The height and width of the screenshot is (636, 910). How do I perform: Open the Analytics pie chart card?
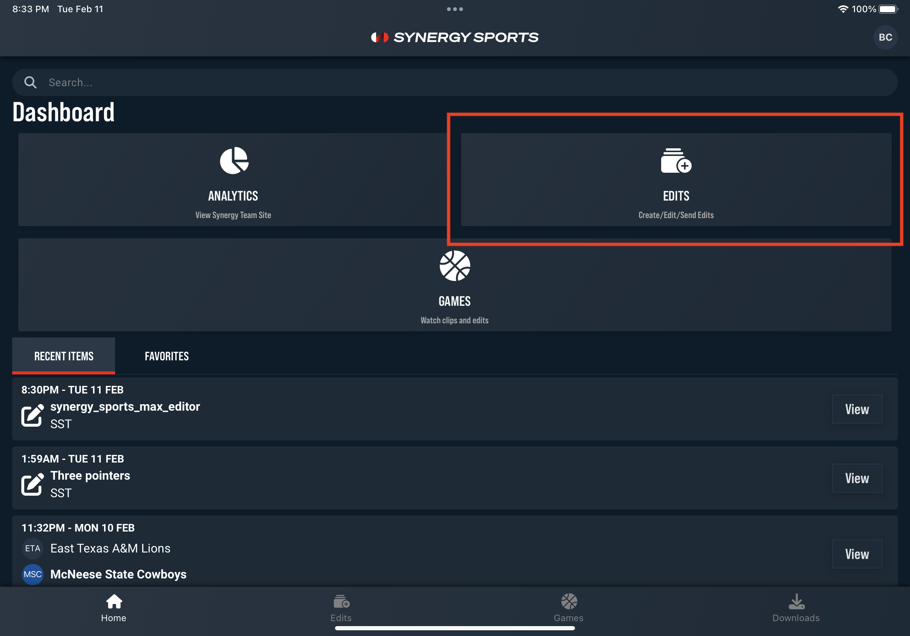click(233, 180)
